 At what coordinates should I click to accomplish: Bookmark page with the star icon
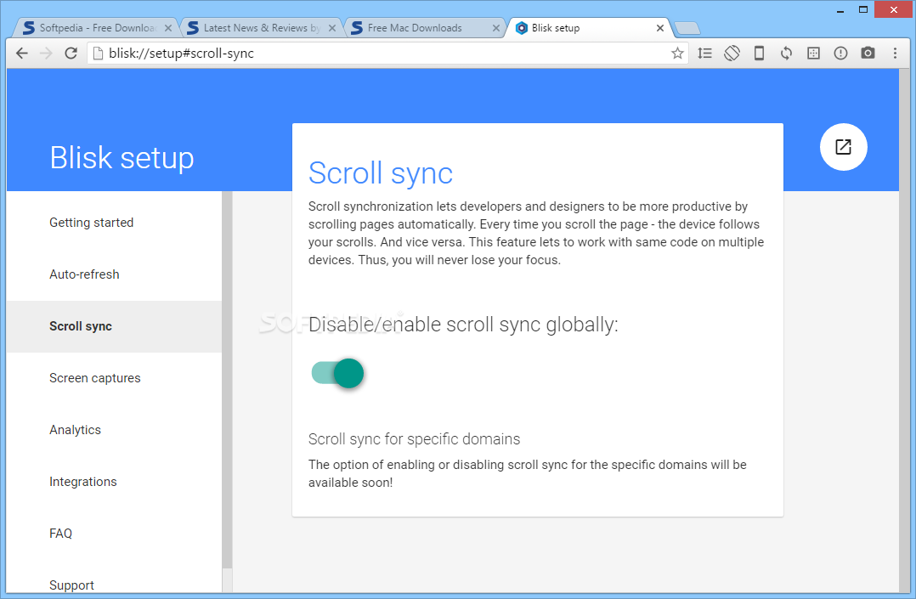677,54
